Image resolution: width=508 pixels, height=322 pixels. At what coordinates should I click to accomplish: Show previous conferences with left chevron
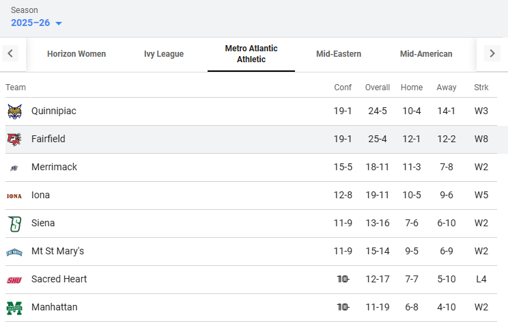click(10, 53)
